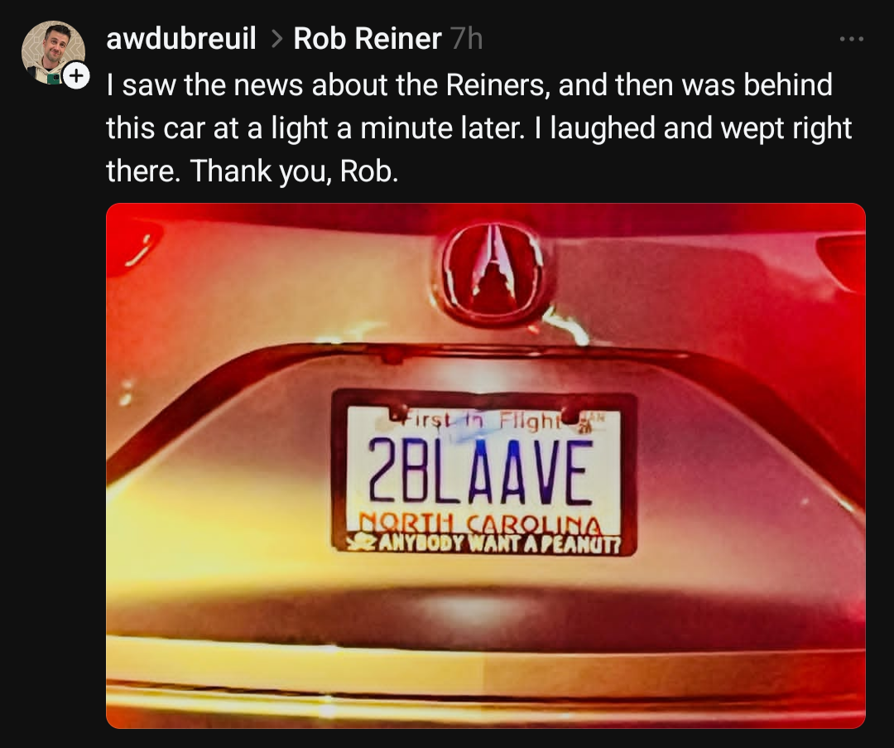
Task: Click the word 'Reiners' in the post
Action: click(x=497, y=84)
